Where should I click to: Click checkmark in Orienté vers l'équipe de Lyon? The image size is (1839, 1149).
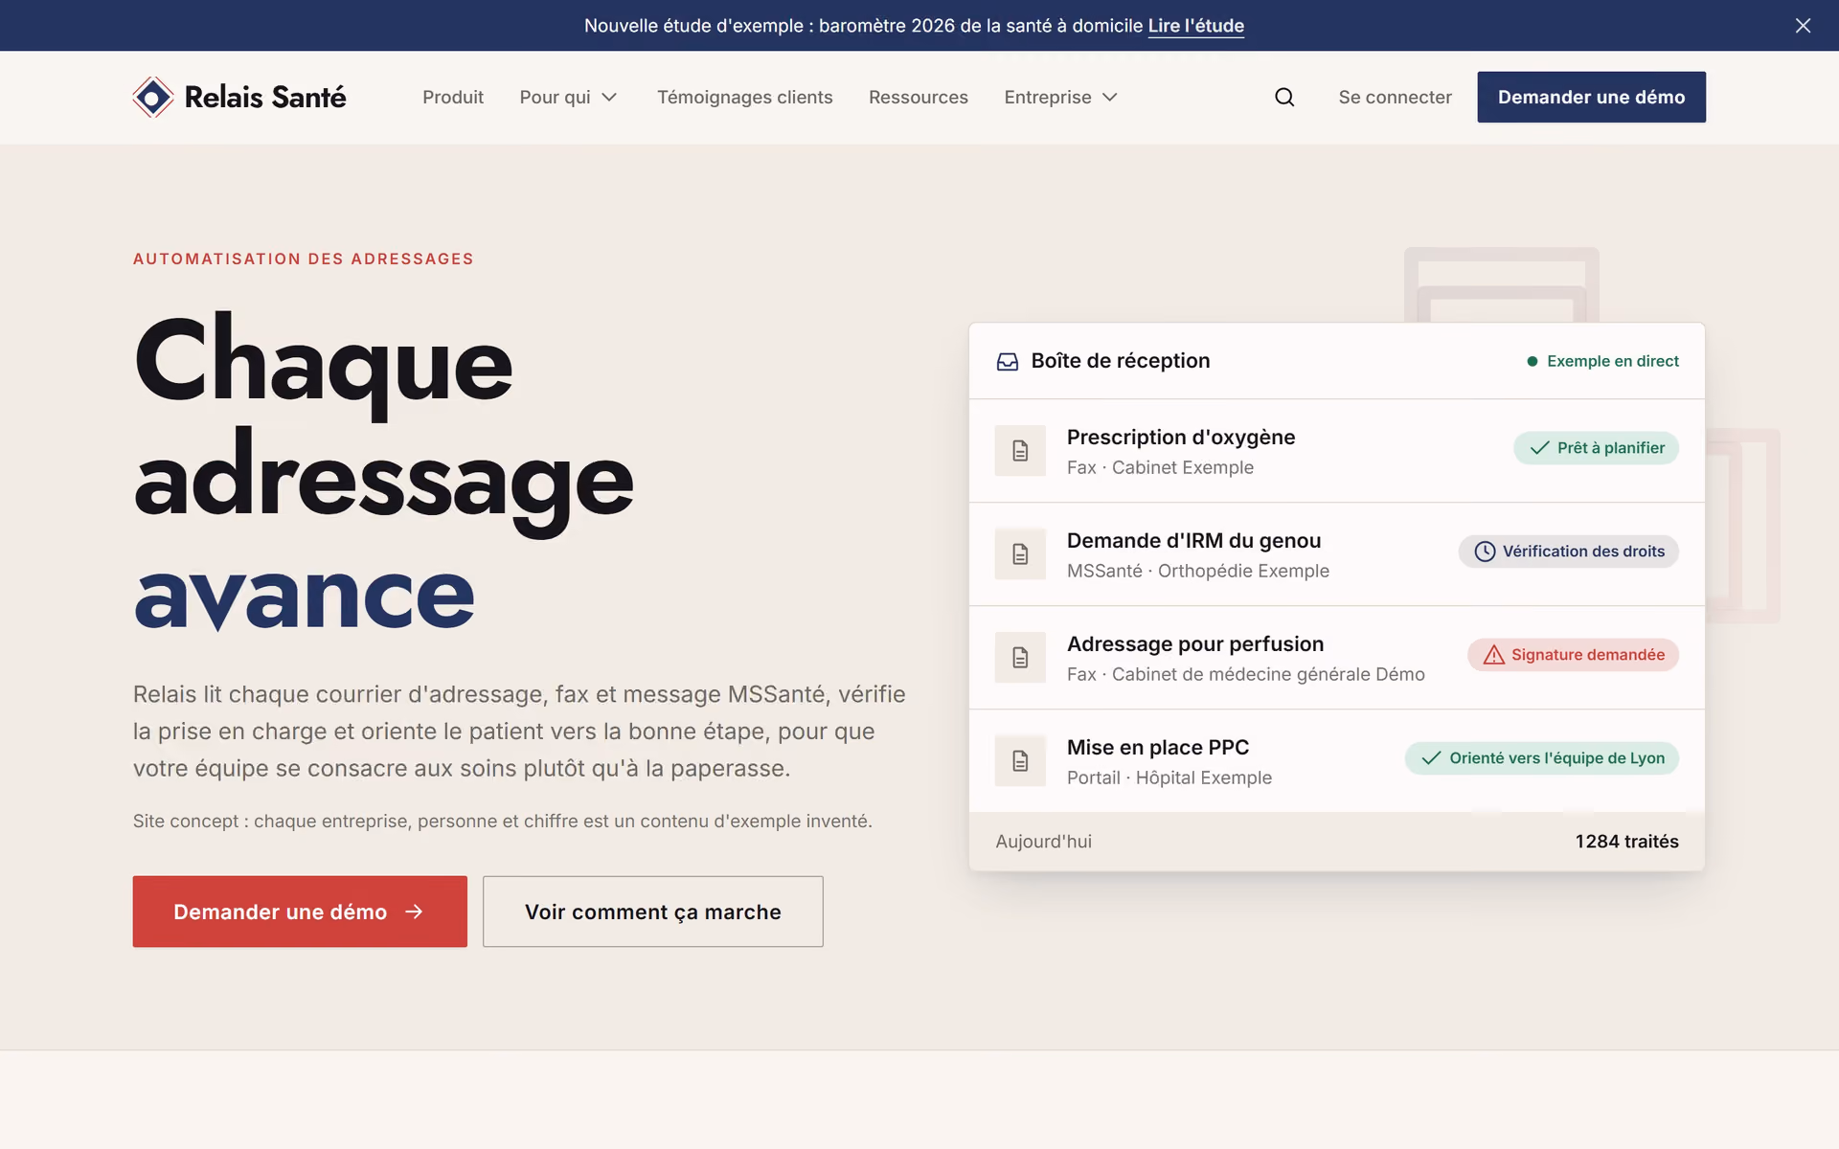pyautogui.click(x=1431, y=758)
